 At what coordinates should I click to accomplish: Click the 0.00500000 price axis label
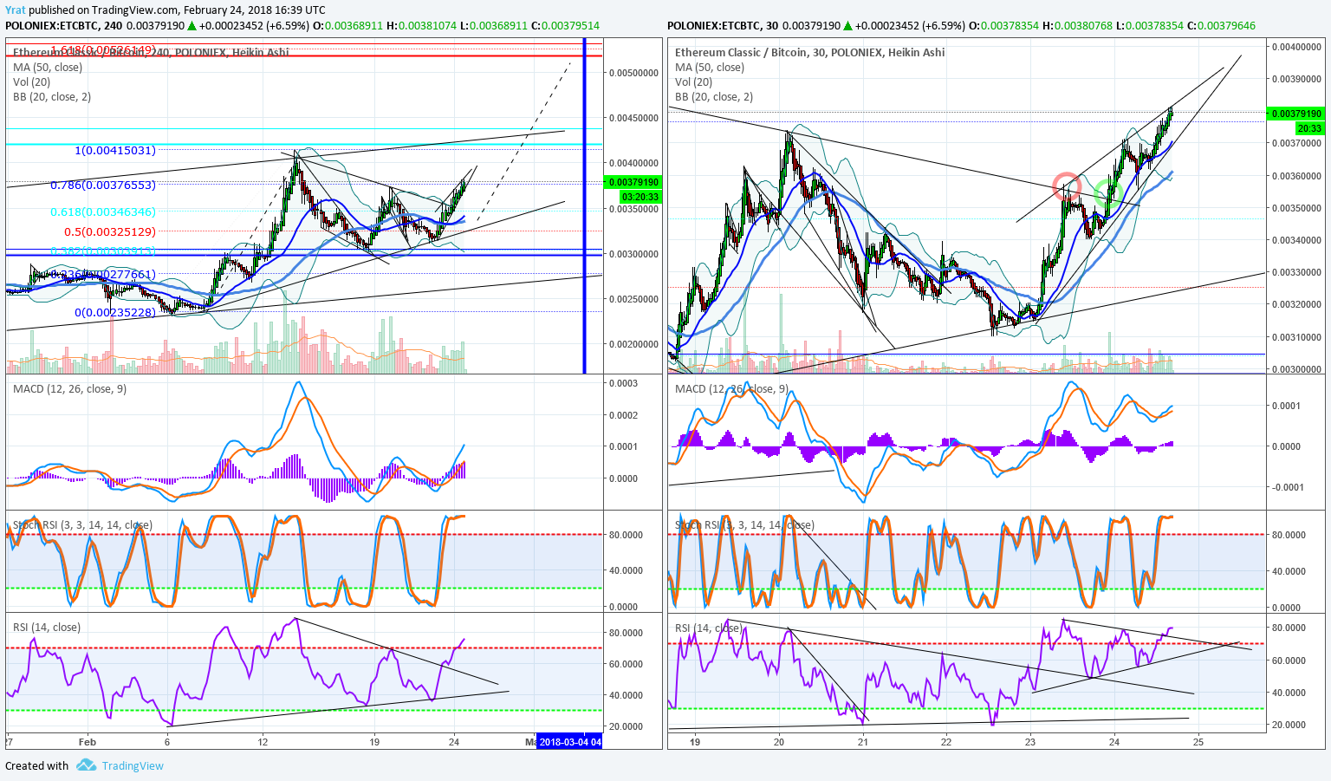coord(633,73)
